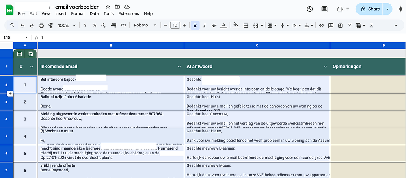Viewport: 406px width, 178px height.
Task: Open the File menu
Action: point(21,13)
